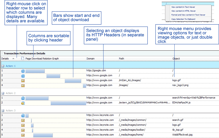Select the Action: 3 group label
219x138 pixels.
pos(11,111)
